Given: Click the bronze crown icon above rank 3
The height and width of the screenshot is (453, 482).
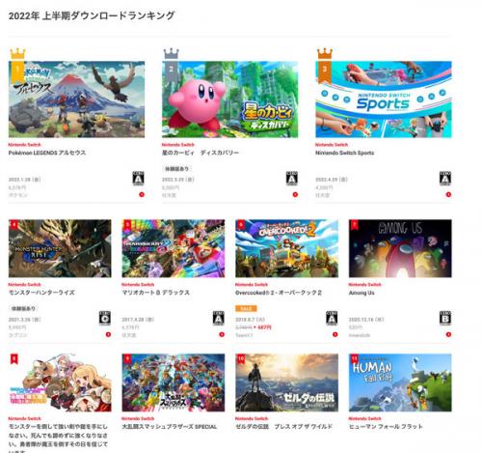Looking at the screenshot, I should coord(325,54).
